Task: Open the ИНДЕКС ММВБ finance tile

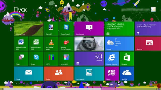Action: (119, 28)
